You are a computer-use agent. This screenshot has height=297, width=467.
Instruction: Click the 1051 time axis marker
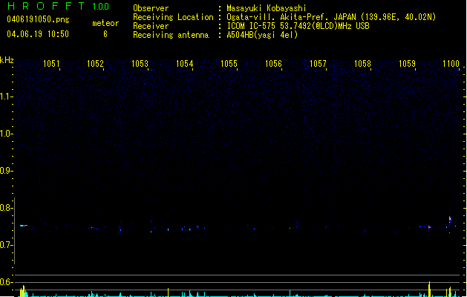(x=51, y=64)
